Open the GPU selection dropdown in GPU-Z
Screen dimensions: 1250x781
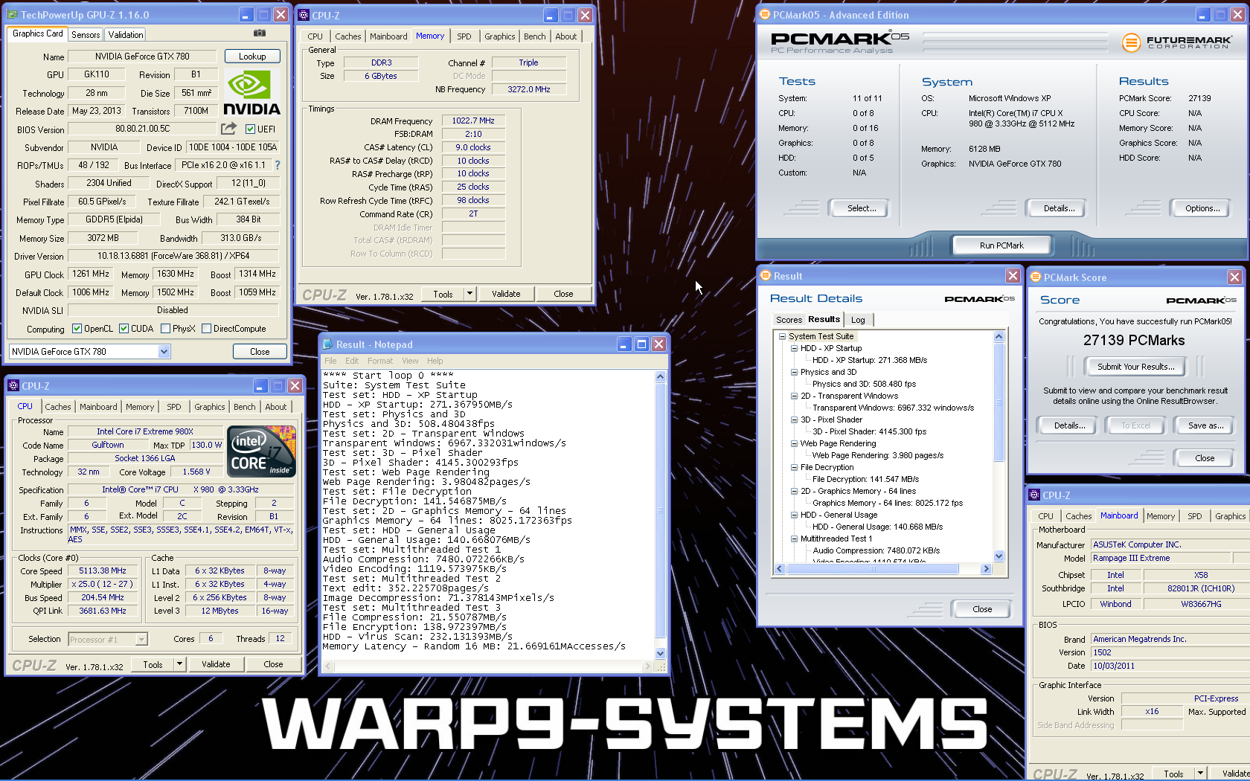[164, 352]
